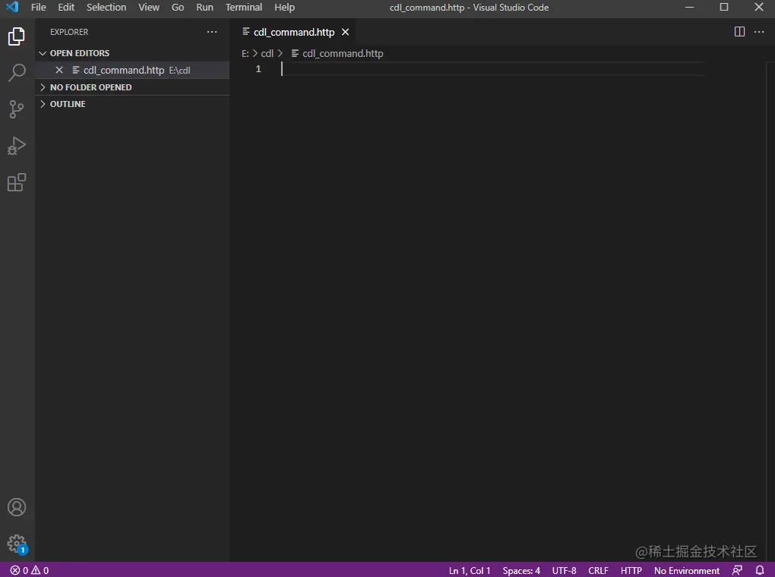This screenshot has height=577, width=775.
Task: Open the View menu
Action: 149,8
